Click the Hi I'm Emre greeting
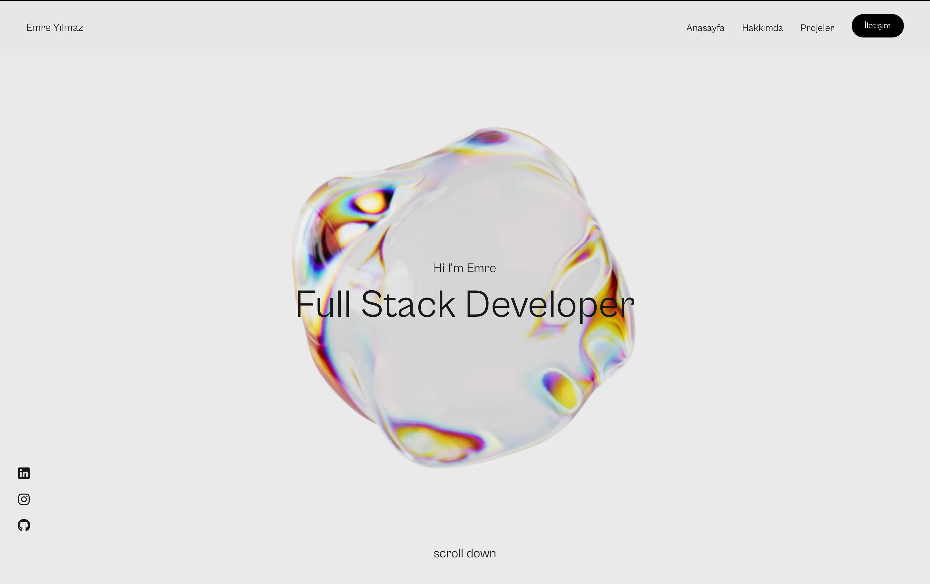This screenshot has width=930, height=584. tap(465, 268)
